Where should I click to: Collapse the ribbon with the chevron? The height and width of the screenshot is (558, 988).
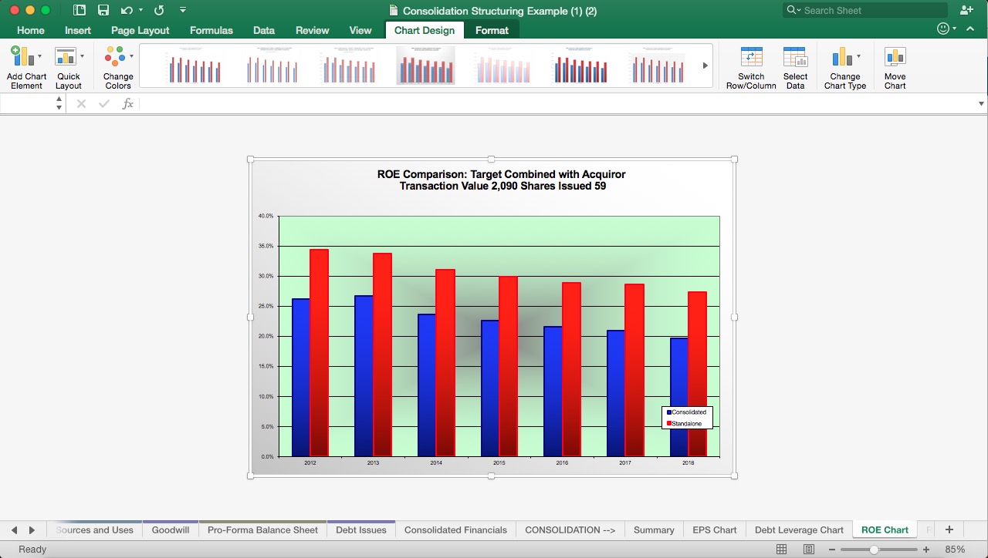(x=970, y=29)
